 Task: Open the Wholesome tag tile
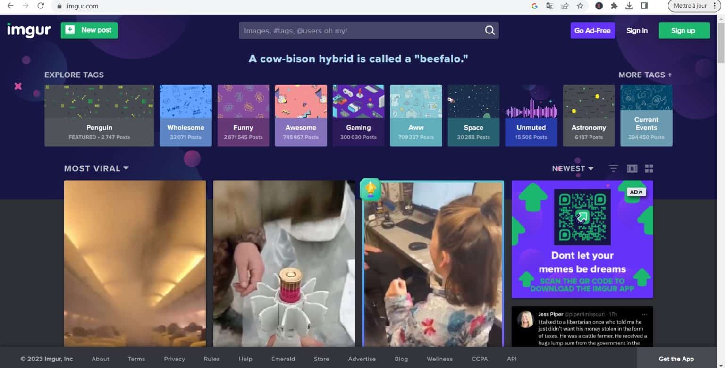185,116
